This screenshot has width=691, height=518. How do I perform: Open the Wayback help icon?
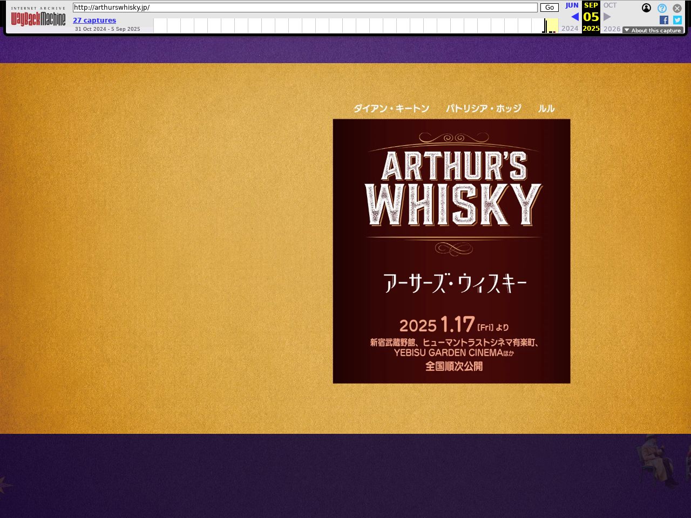[662, 8]
